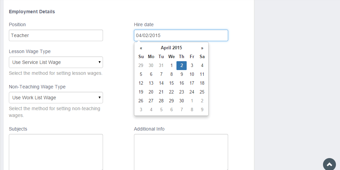Click the scroll-to-top arrow button
The width and height of the screenshot is (340, 170).
point(329,165)
